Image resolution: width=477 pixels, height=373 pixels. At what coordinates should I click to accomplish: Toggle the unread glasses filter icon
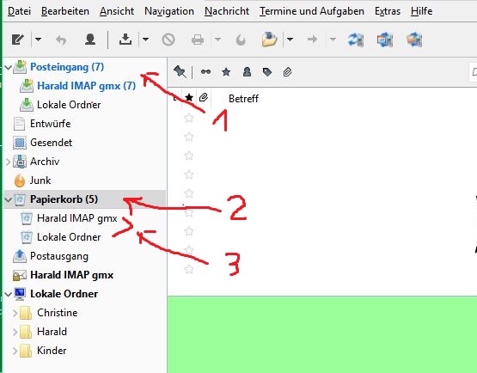coord(205,72)
